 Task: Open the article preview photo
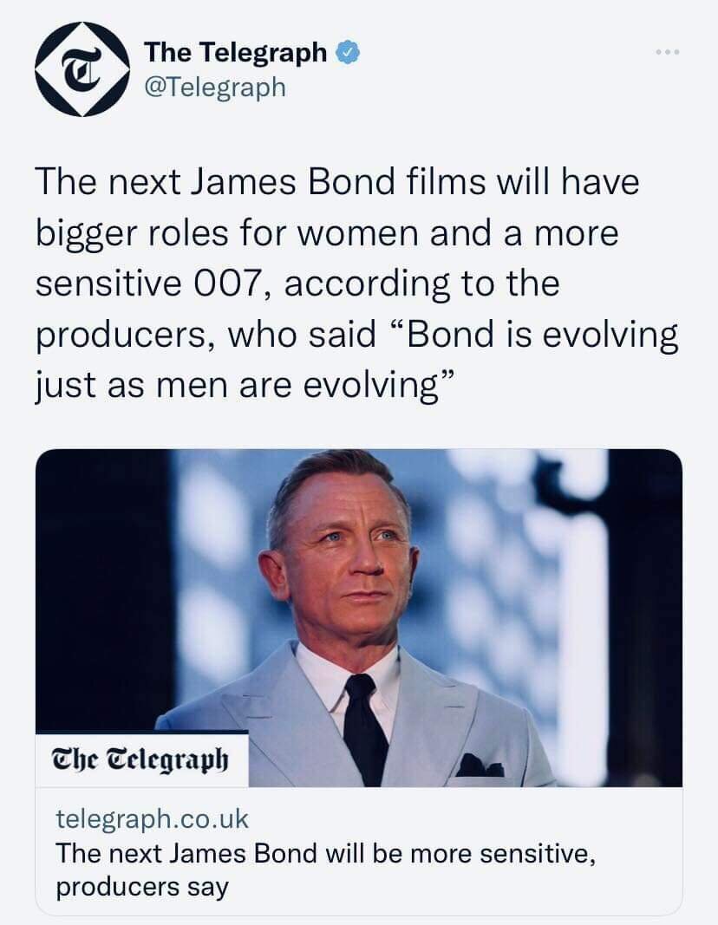pyautogui.click(x=359, y=617)
